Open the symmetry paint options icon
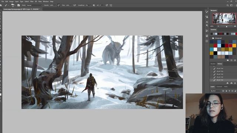237x133 pixels. pyautogui.click(x=111, y=5)
